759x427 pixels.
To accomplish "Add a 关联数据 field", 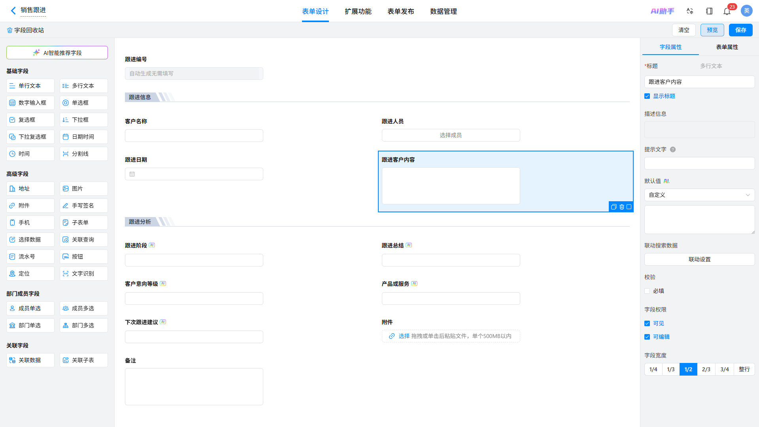I will pyautogui.click(x=30, y=360).
